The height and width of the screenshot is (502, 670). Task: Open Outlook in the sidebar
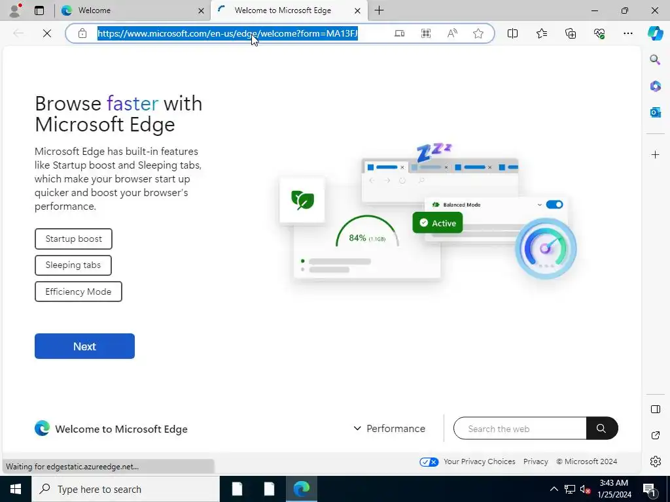(x=656, y=112)
